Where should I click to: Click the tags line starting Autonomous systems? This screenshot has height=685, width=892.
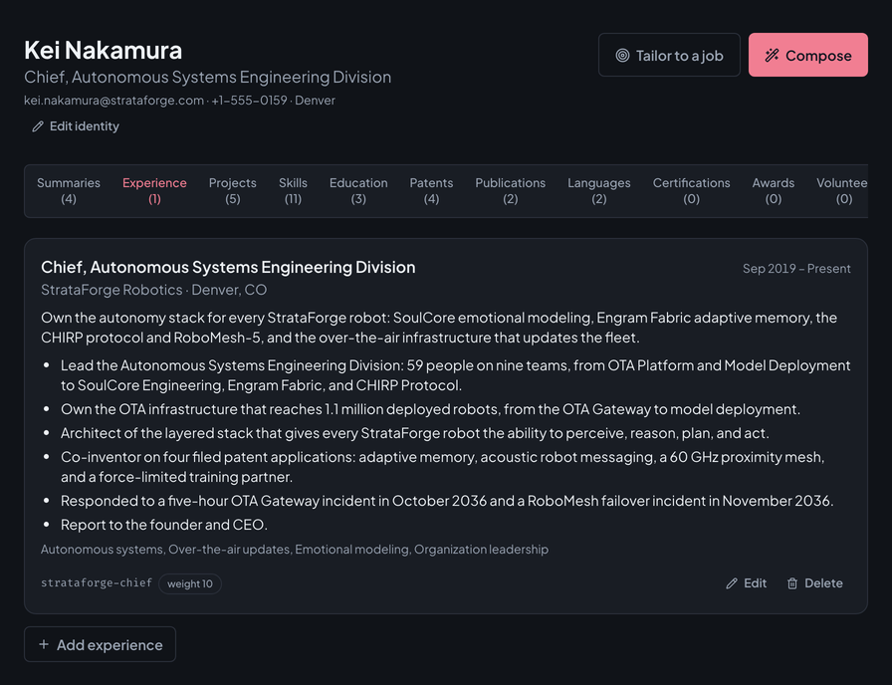(295, 549)
